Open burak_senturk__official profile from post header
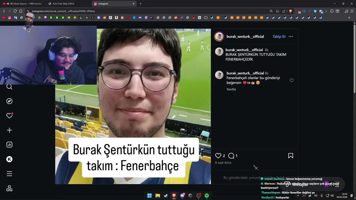This screenshot has height=200, width=356. tap(245, 36)
